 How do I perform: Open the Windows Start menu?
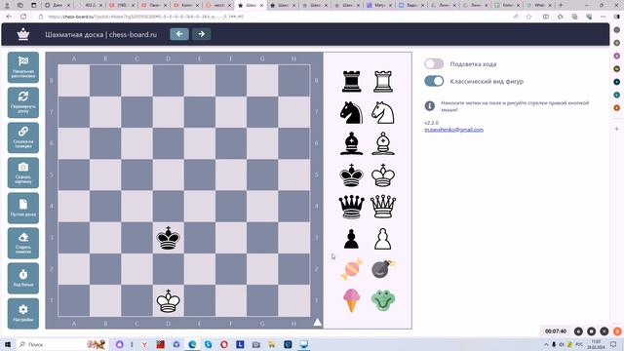coord(8,344)
